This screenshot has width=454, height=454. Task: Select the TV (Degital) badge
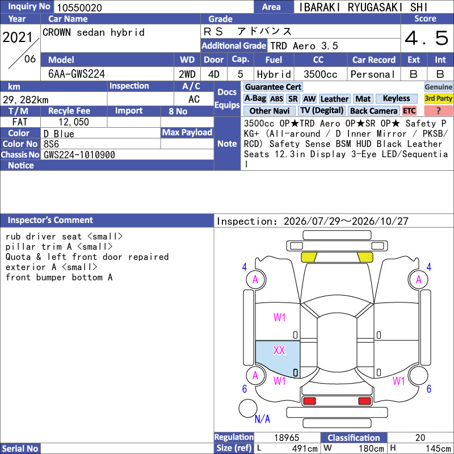pyautogui.click(x=322, y=111)
